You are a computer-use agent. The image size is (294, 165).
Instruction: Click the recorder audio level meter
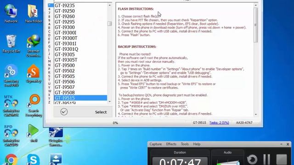tap(228, 162)
